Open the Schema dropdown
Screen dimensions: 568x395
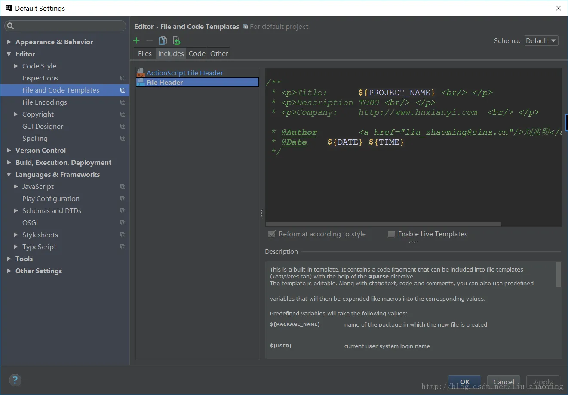pyautogui.click(x=540, y=40)
